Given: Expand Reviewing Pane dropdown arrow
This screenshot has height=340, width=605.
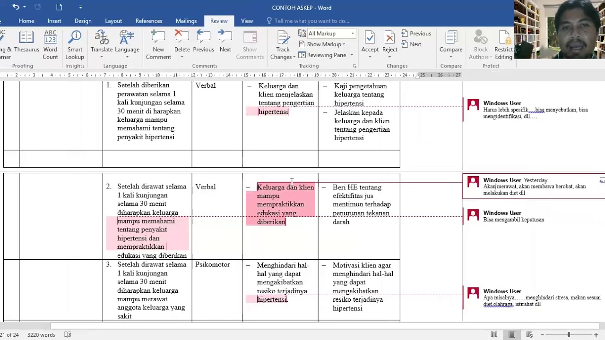Looking at the screenshot, I should click(x=352, y=55).
